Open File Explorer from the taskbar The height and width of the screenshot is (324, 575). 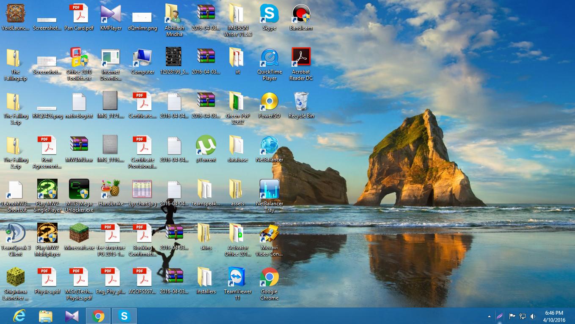45,316
